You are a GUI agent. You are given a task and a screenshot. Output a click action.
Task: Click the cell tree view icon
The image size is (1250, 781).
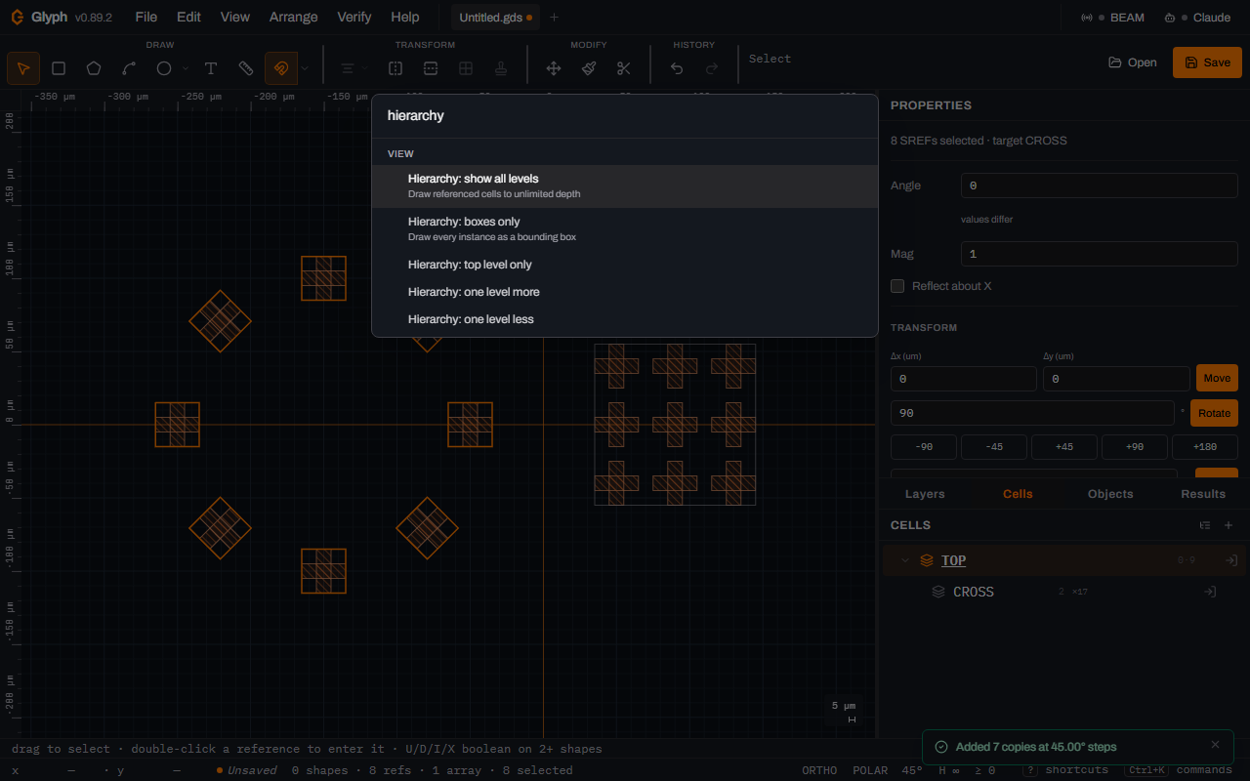coord(1205,525)
